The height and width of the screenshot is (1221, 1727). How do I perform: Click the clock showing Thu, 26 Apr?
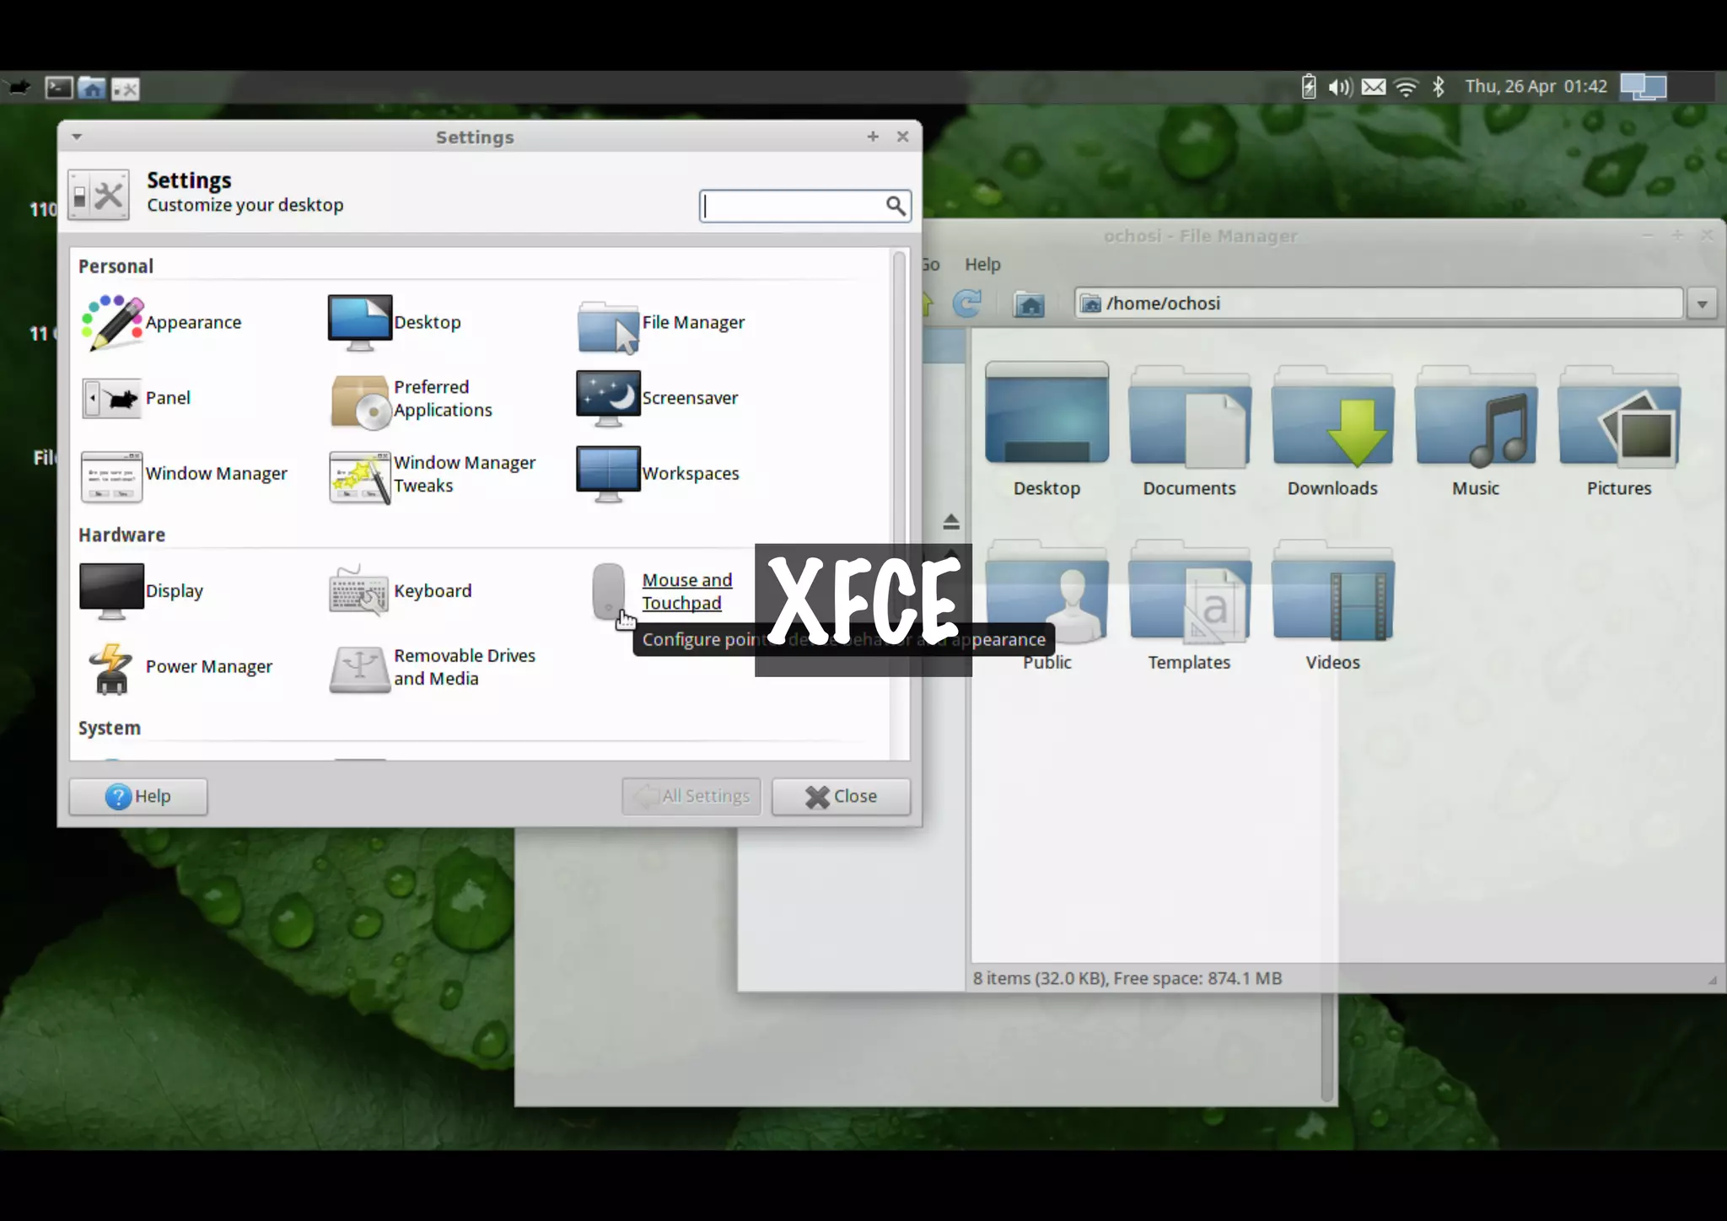(1536, 87)
